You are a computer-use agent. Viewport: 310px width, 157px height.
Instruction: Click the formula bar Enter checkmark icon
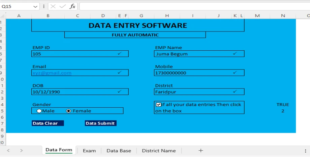(62, 6)
